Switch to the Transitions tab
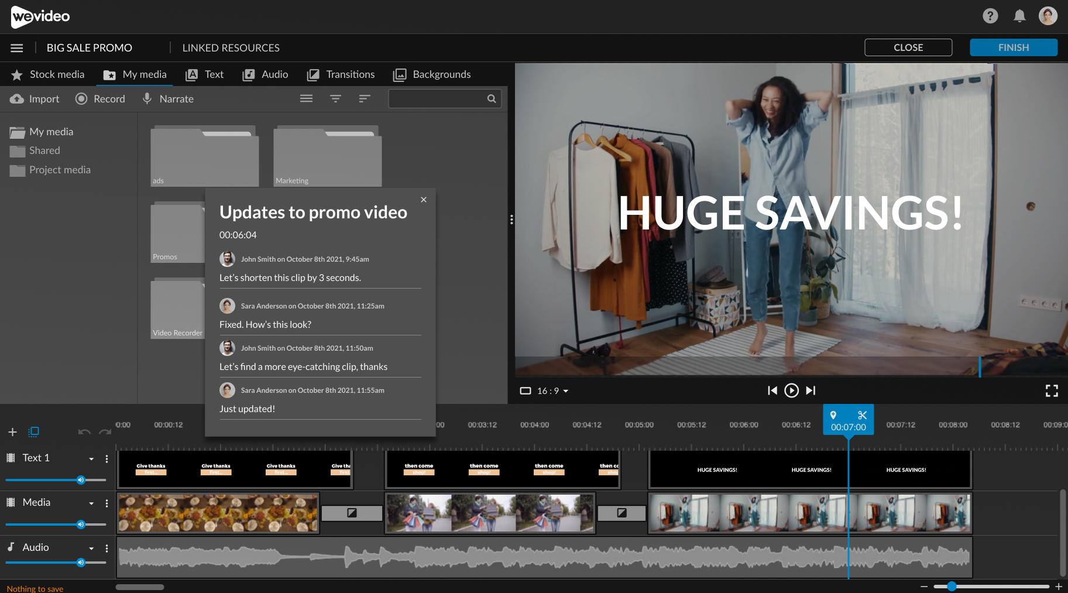This screenshot has height=593, width=1068. [x=341, y=74]
